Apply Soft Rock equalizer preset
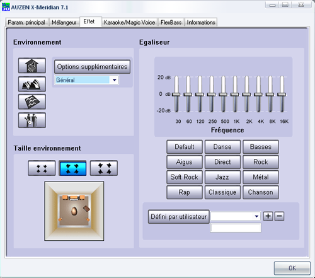This screenshot has height=278, width=315. coord(185,177)
